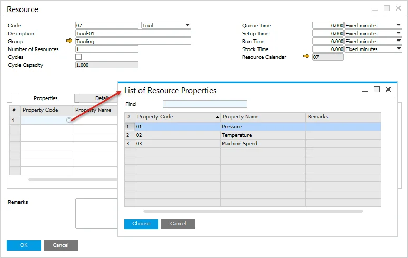
Task: Click the Setup Time value field
Action: tap(328, 33)
